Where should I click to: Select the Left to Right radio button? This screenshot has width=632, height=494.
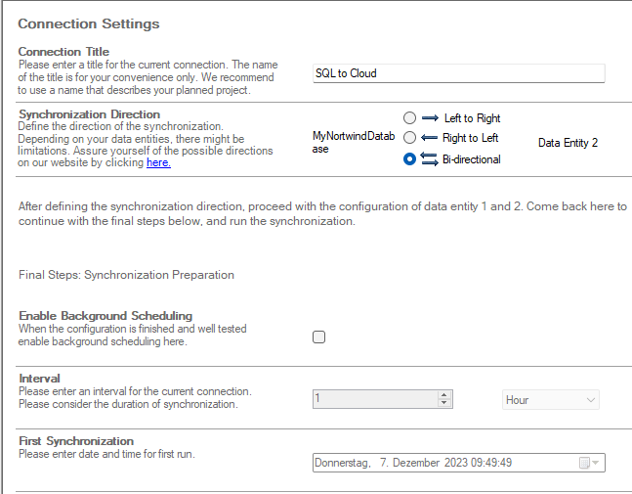(x=409, y=117)
